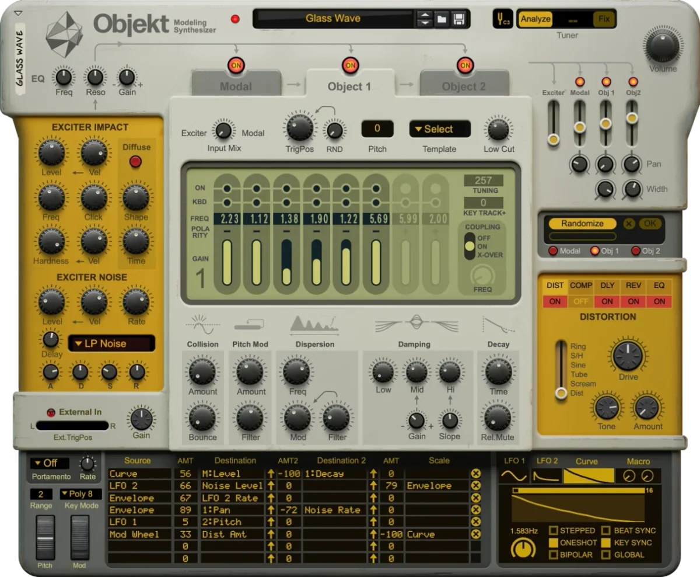Delete the Mod Wheel modulation row via X
The image size is (700, 577).
tap(476, 534)
